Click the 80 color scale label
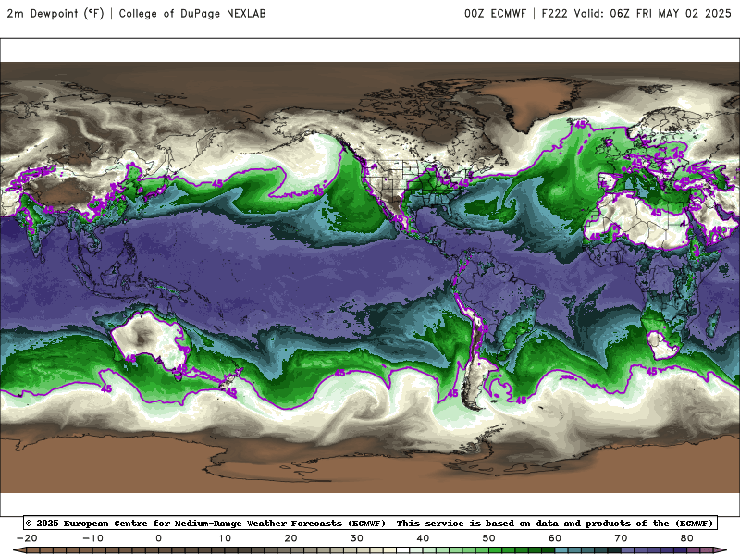The height and width of the screenshot is (555, 740). [687, 538]
